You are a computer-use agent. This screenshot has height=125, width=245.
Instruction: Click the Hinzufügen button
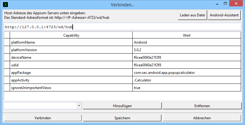coord(122,106)
